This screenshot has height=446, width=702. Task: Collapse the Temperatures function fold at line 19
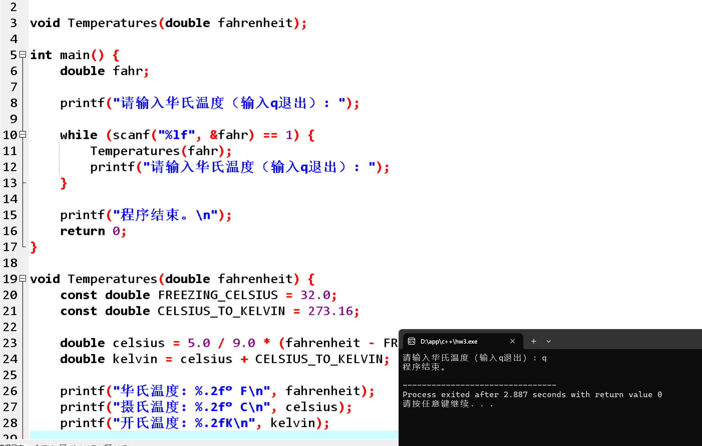click(x=22, y=279)
